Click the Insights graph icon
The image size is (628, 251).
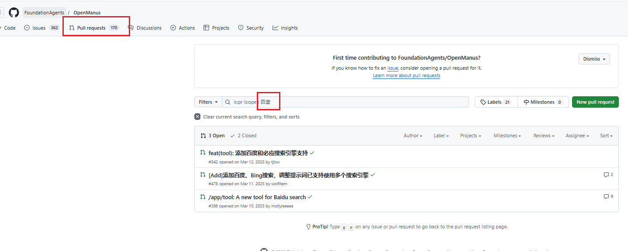pyautogui.click(x=275, y=28)
